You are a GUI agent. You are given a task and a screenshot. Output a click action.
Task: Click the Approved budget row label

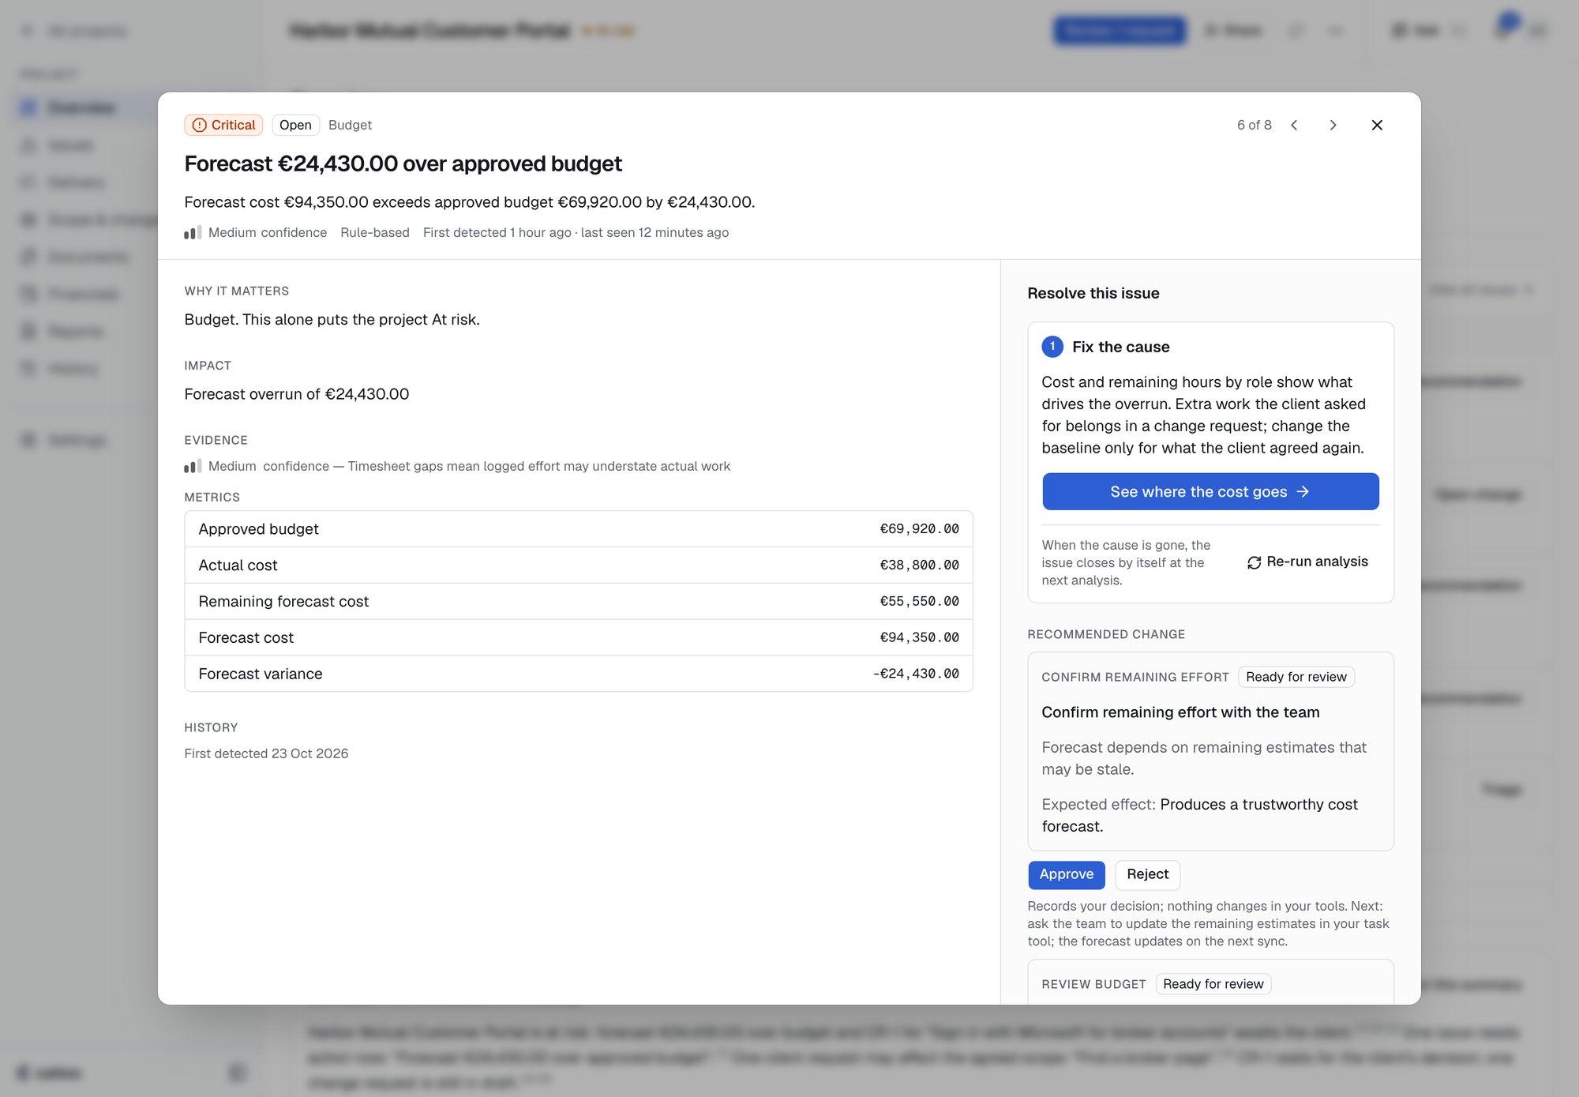[x=258, y=529]
